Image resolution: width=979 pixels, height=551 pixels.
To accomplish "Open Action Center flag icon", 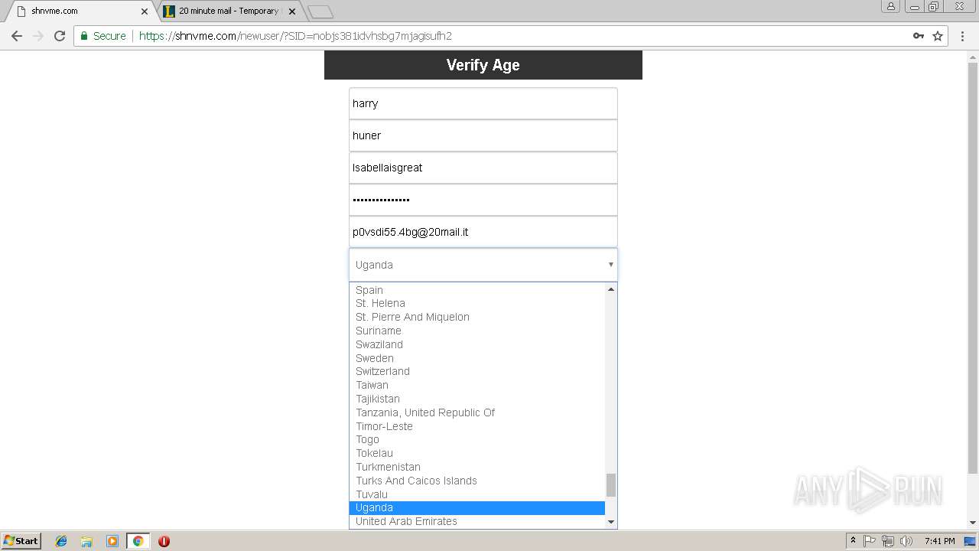I will point(870,541).
